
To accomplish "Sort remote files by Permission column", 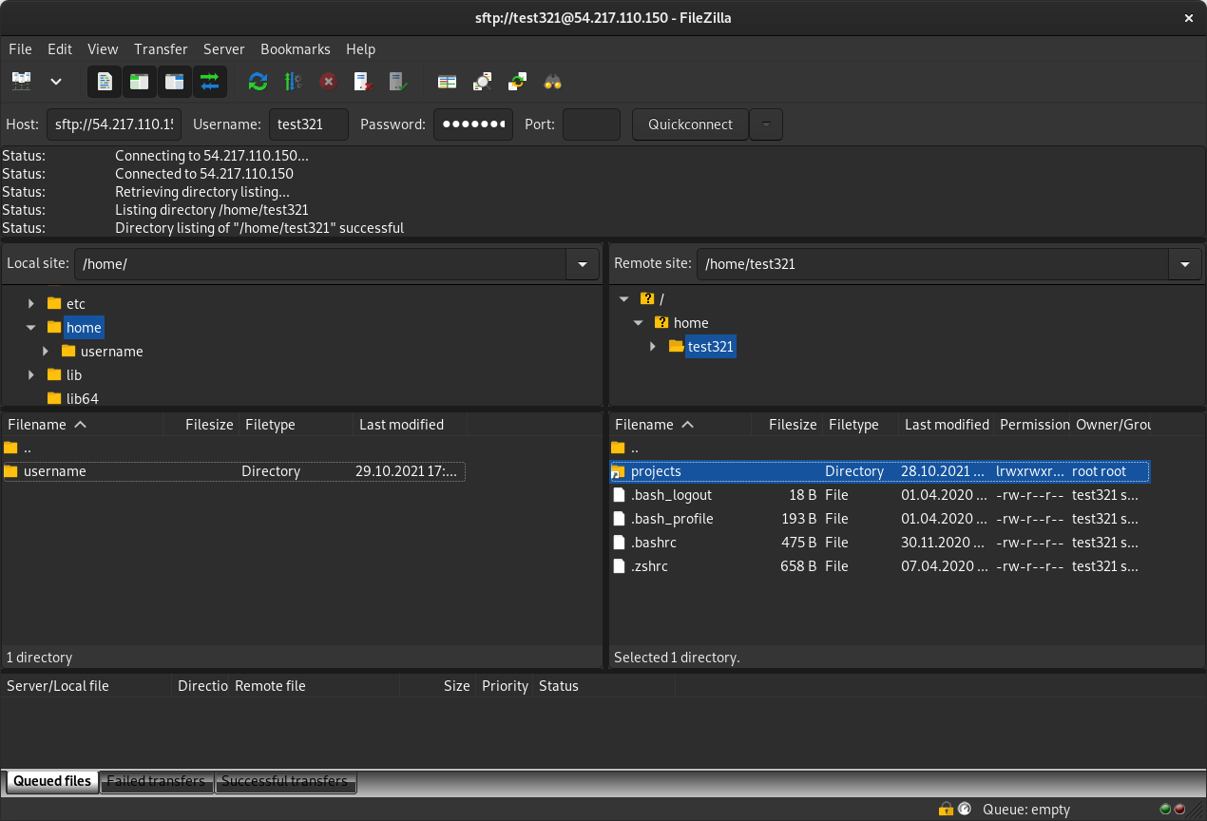I will pos(1032,425).
